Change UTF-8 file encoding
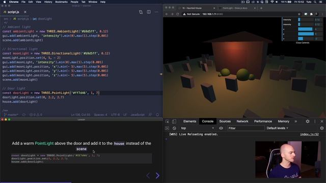The height and width of the screenshot is (183, 326). click(x=115, y=114)
